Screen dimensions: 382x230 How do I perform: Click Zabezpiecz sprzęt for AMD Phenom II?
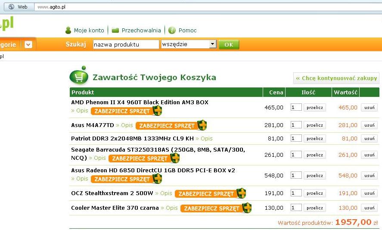122,111
